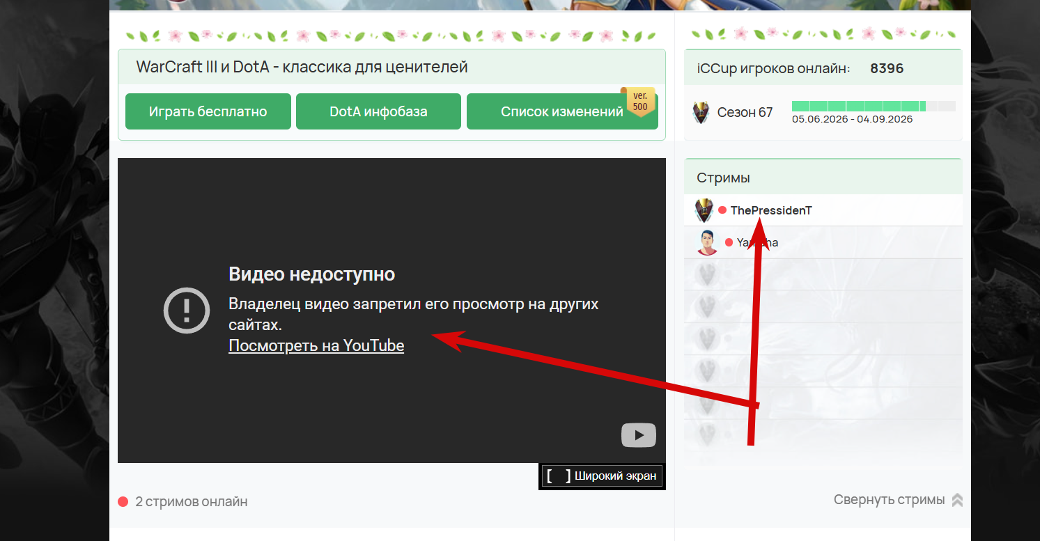Open the Список изменений changelog
This screenshot has width=1040, height=541.
coord(562,111)
